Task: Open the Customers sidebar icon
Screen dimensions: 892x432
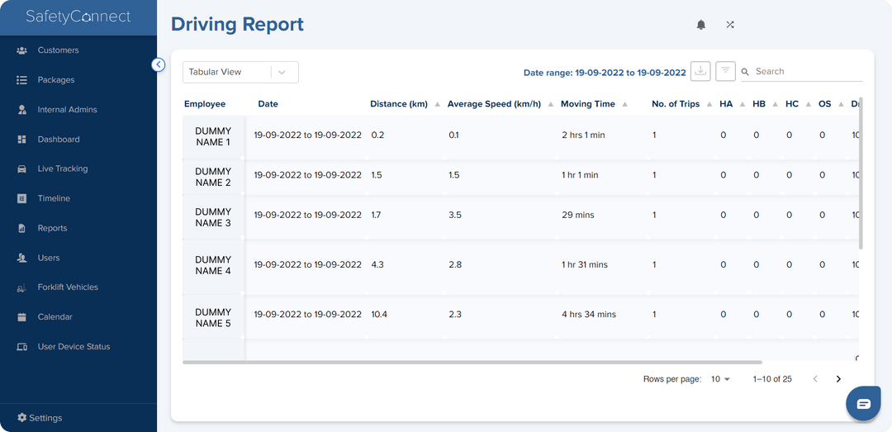Action: click(x=21, y=50)
